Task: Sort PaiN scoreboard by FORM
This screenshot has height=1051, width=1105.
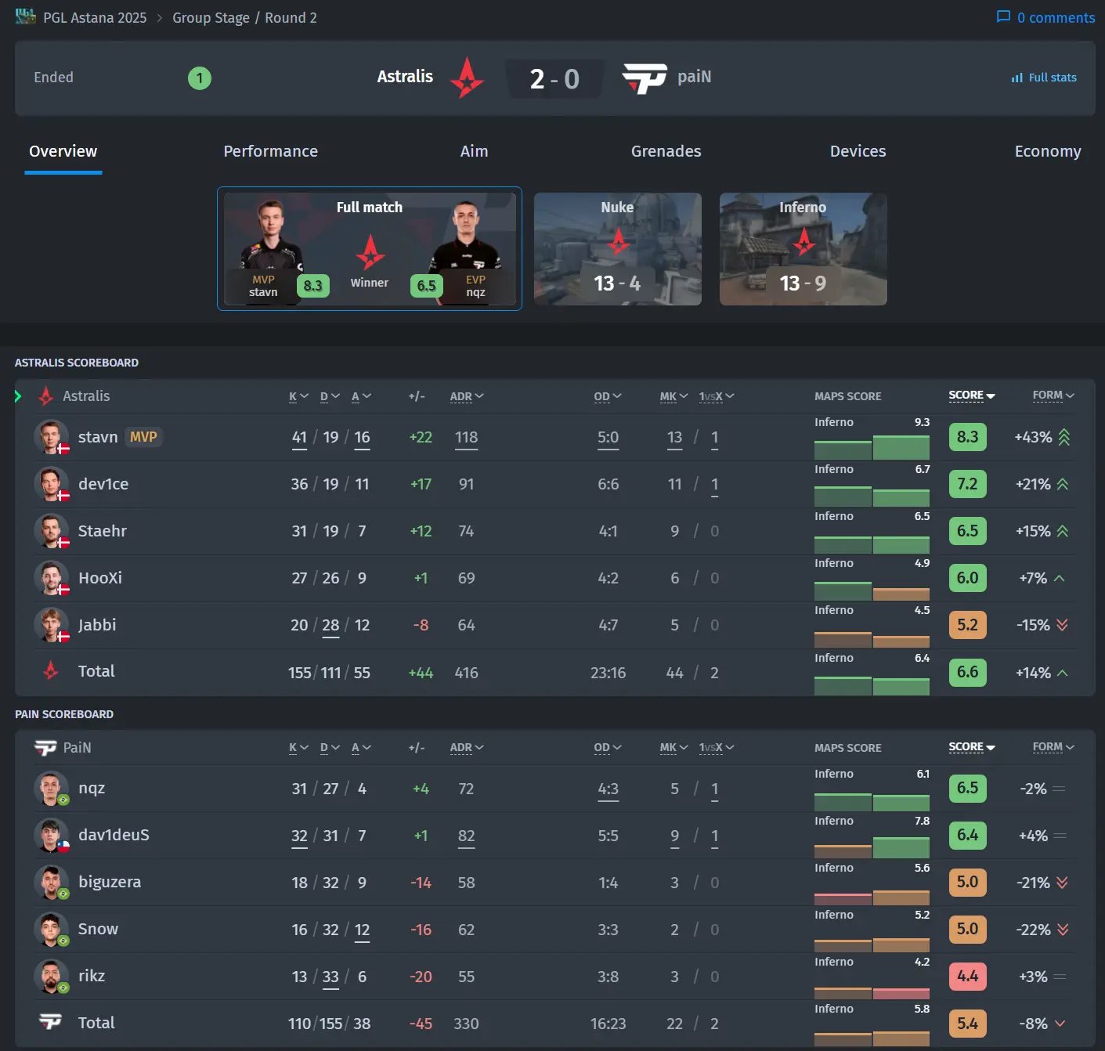Action: tap(1053, 747)
